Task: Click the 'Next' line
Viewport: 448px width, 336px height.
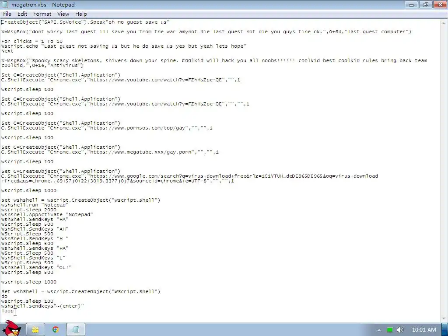Action: pyautogui.click(x=7, y=51)
